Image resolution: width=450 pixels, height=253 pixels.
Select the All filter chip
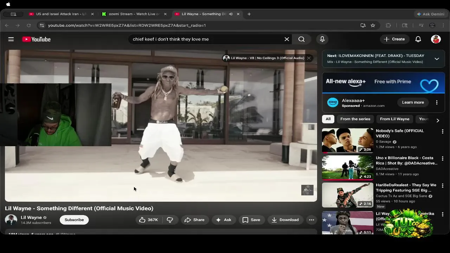tap(328, 119)
